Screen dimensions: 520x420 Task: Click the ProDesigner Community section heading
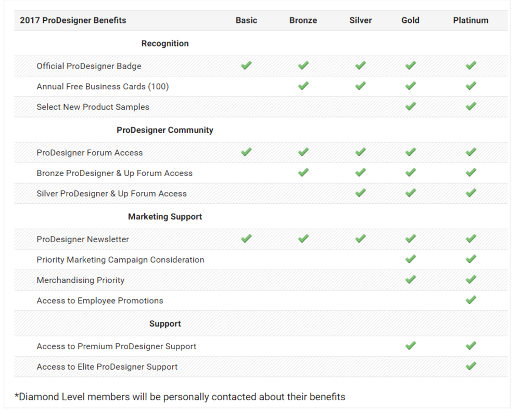tap(165, 130)
